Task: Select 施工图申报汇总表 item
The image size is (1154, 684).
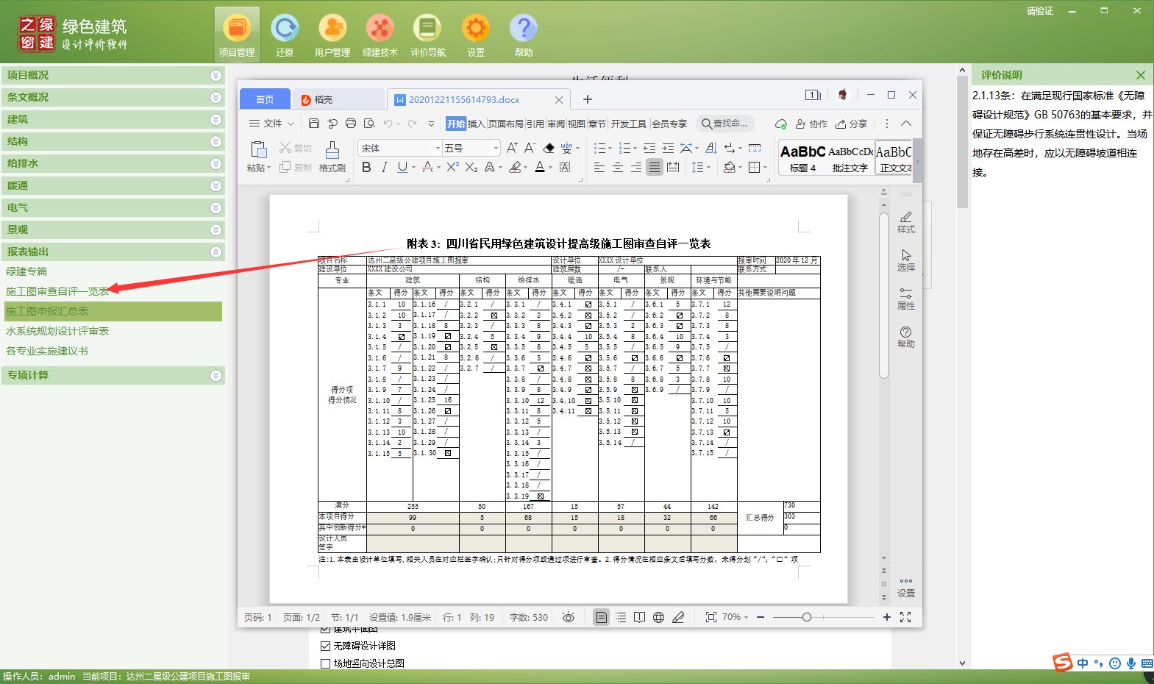Action: (x=113, y=311)
